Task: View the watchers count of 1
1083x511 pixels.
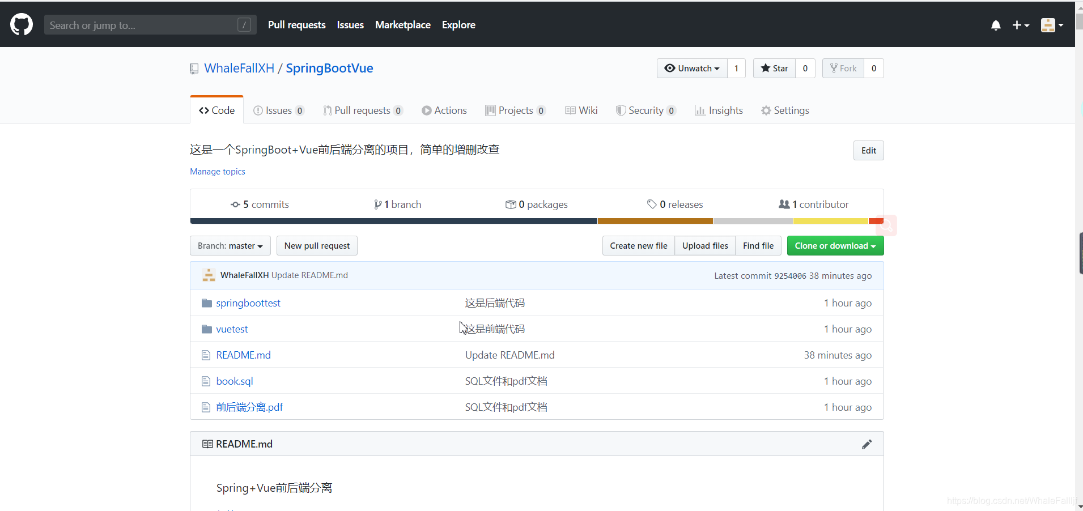Action: click(736, 68)
